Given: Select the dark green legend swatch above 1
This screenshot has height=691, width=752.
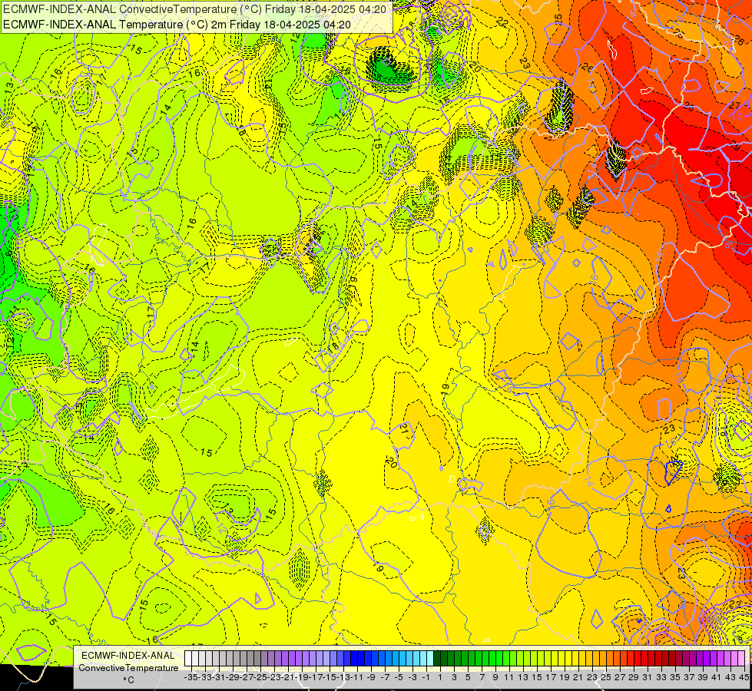Looking at the screenshot, I should pyautogui.click(x=439, y=658).
